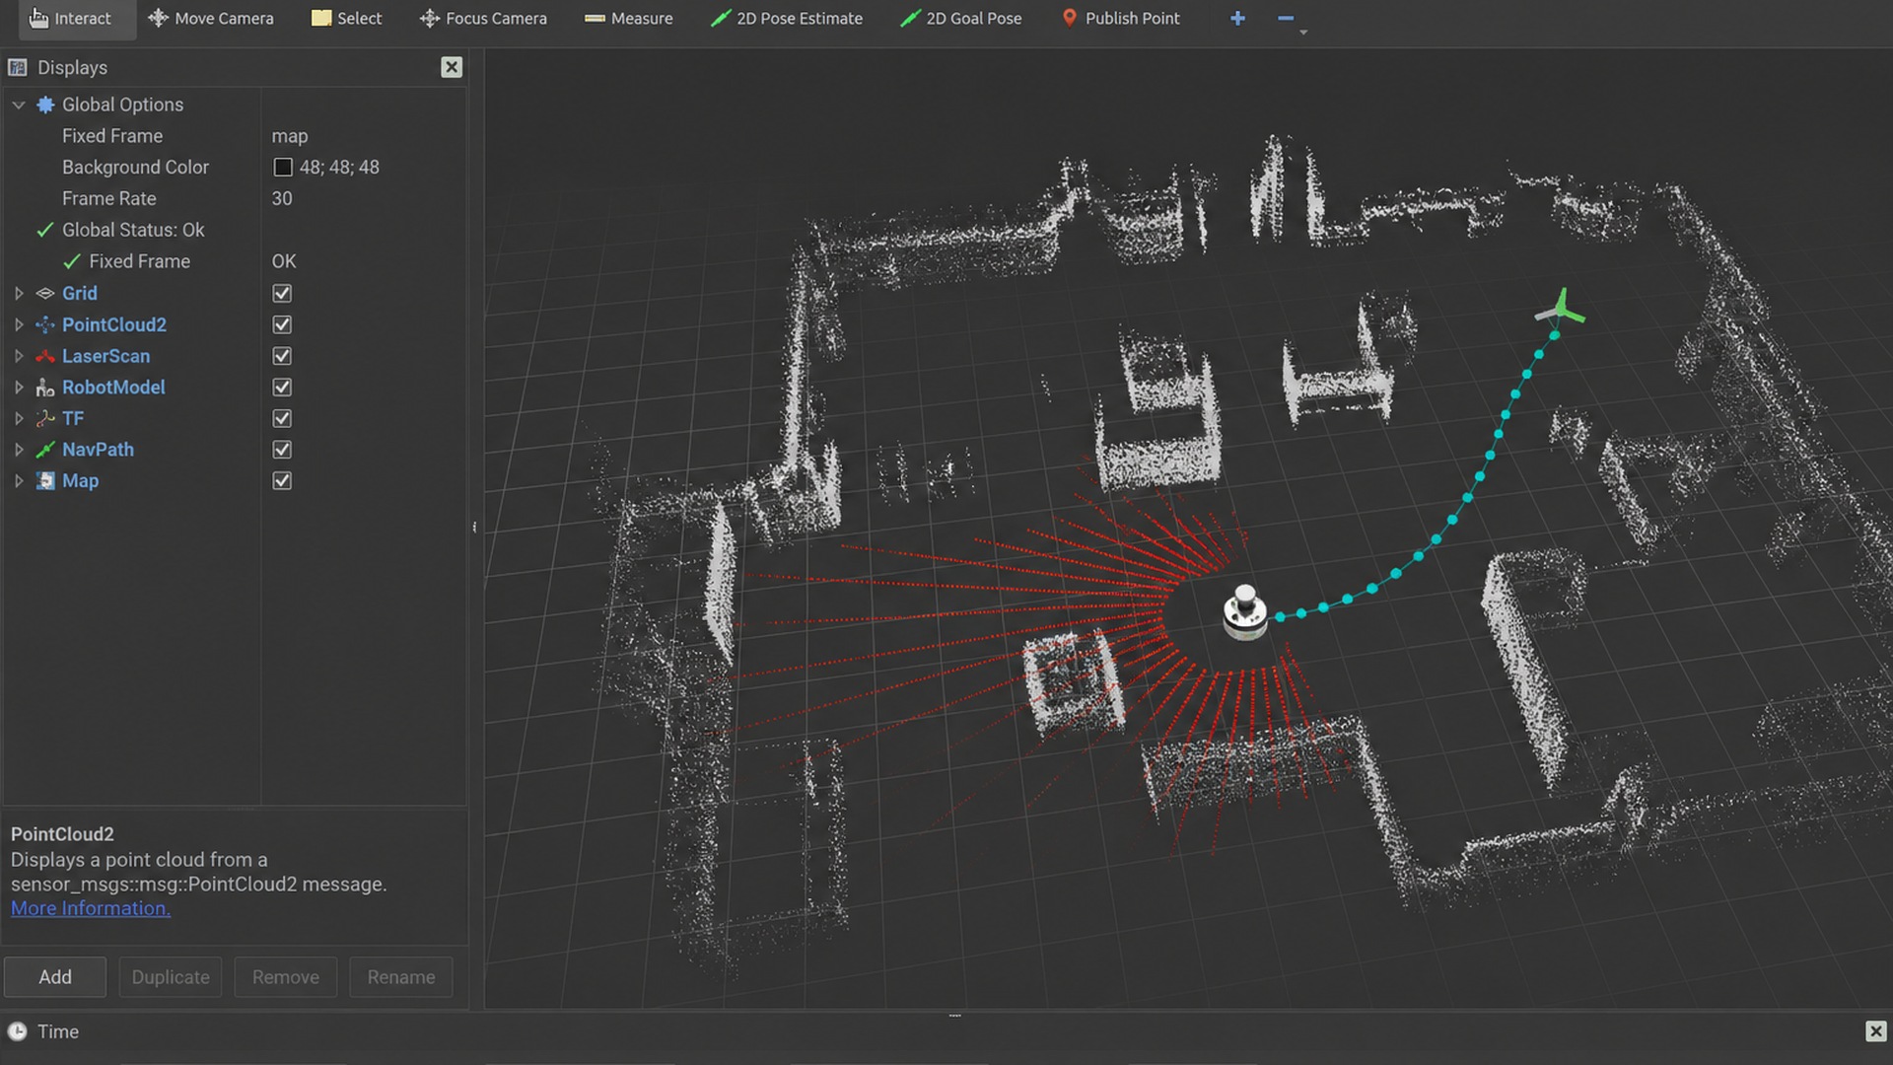Toggle the LaserScan checkbox off
This screenshot has width=1893, height=1065.
click(x=282, y=356)
